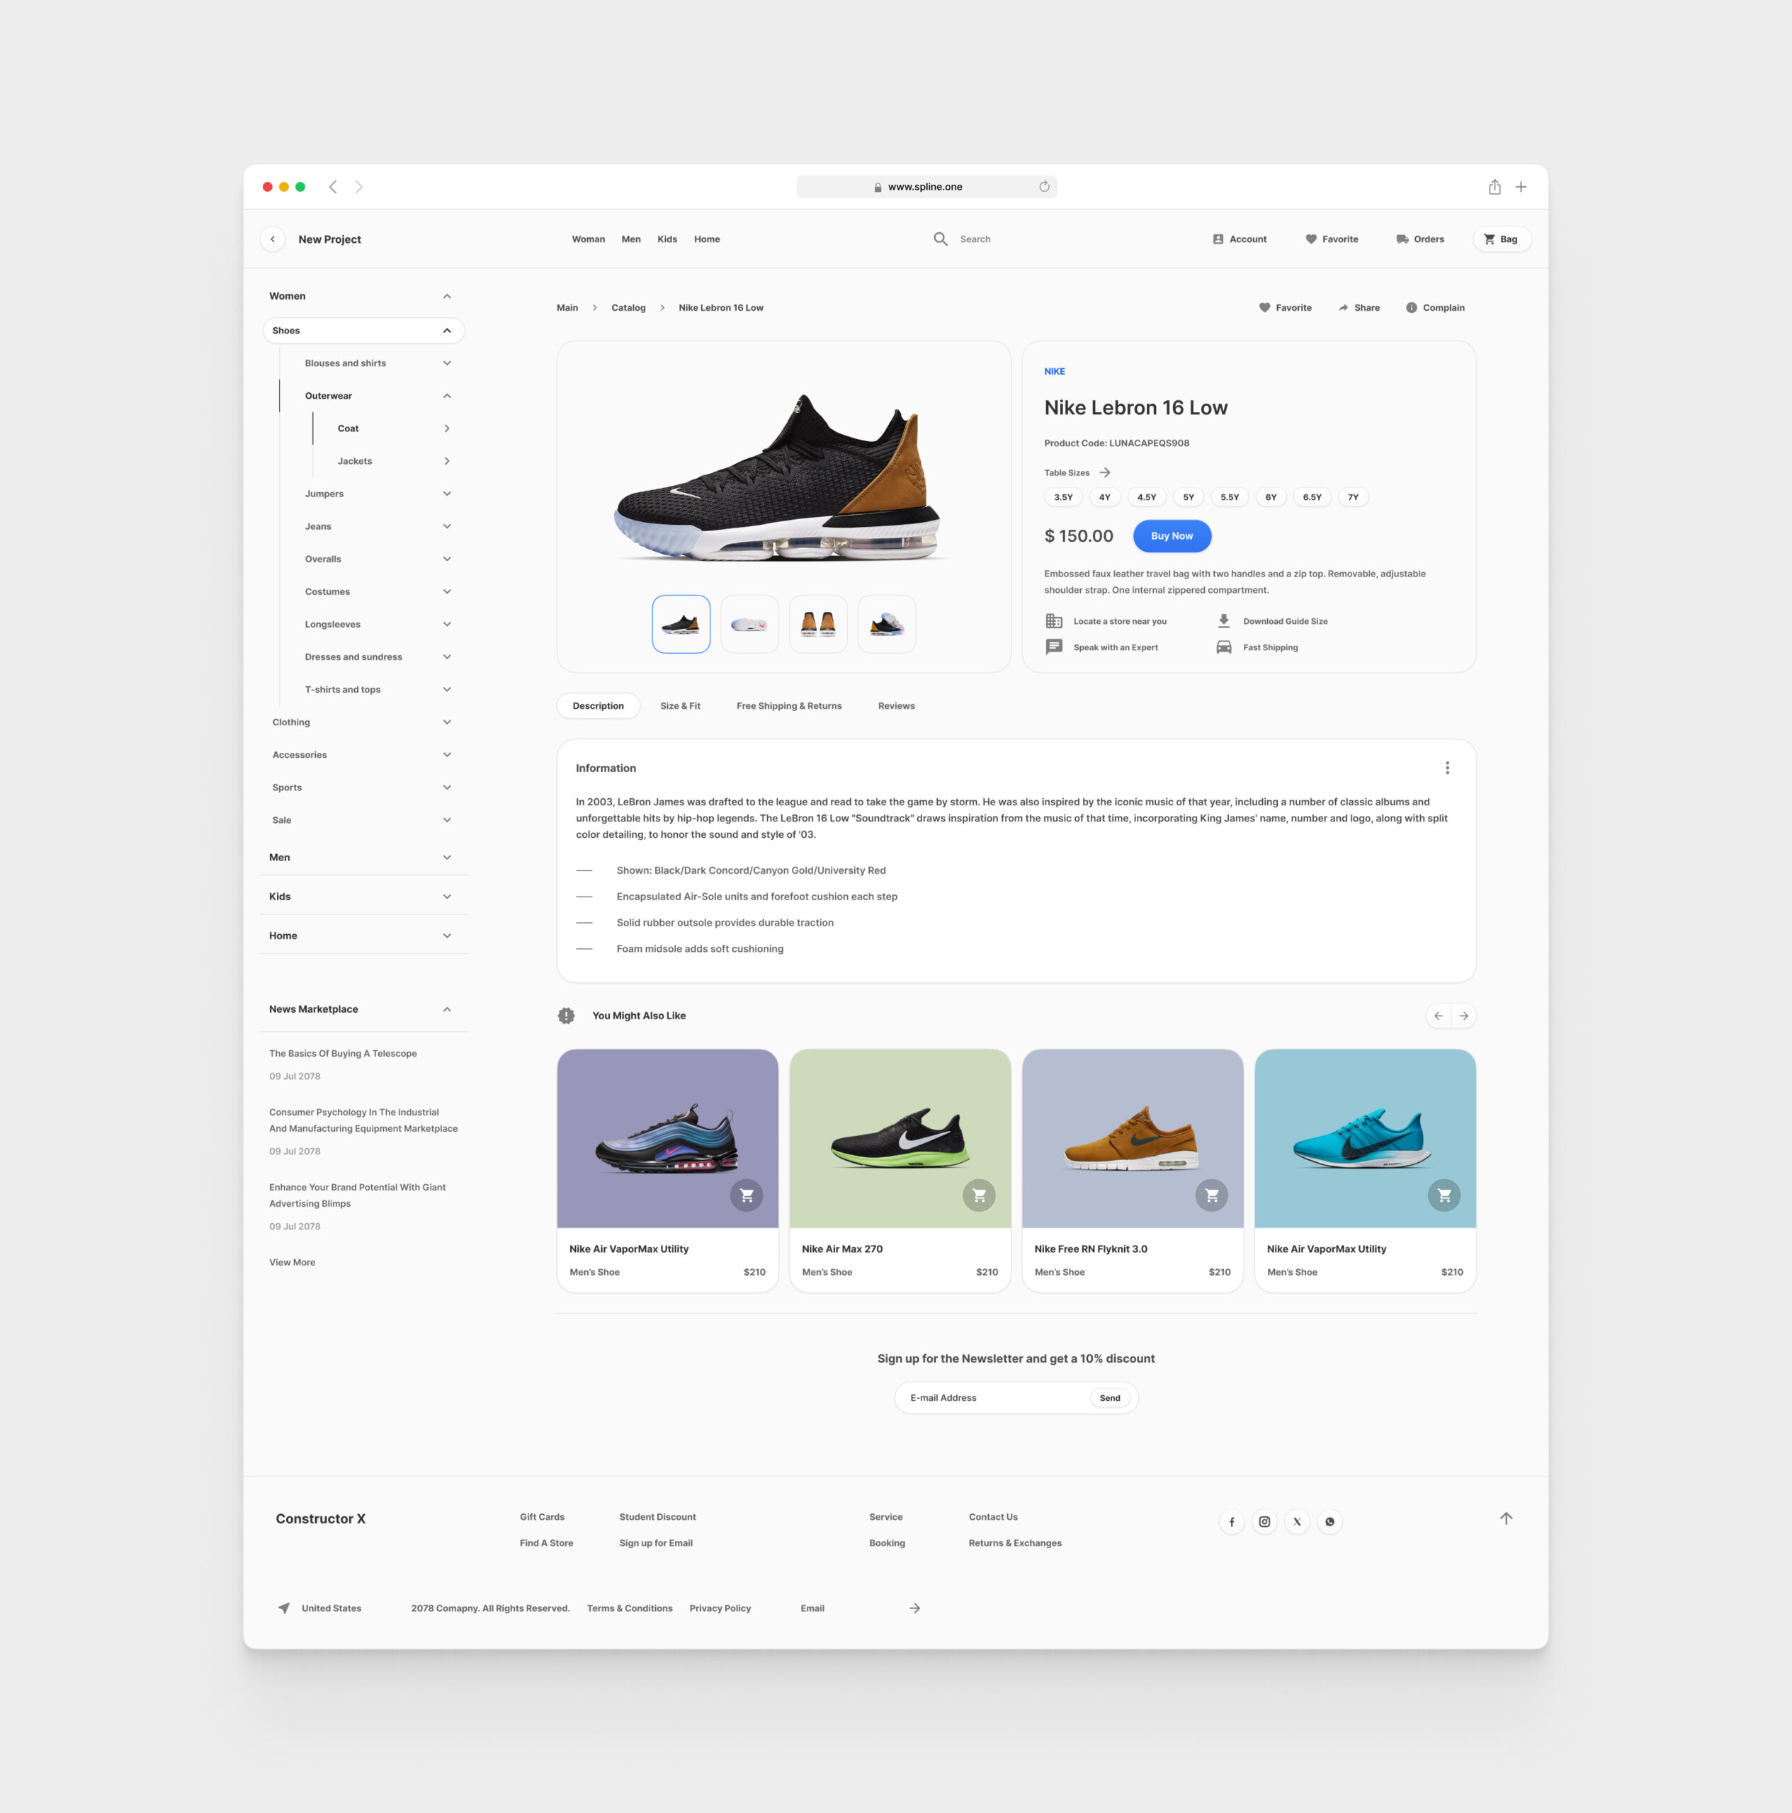Collapse News Marketplace panel
Image resolution: width=1792 pixels, height=1813 pixels.
click(447, 1010)
